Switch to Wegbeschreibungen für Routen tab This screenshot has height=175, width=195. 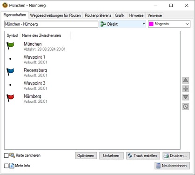55,15
